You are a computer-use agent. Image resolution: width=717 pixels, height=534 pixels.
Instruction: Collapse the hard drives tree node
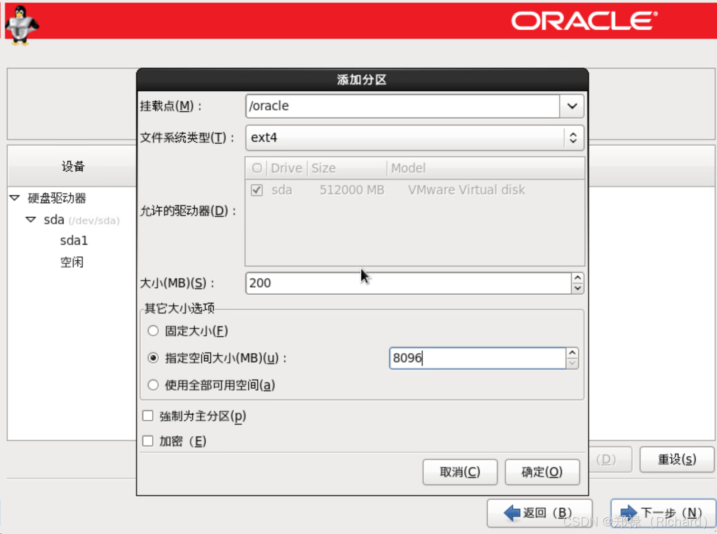pyautogui.click(x=15, y=198)
